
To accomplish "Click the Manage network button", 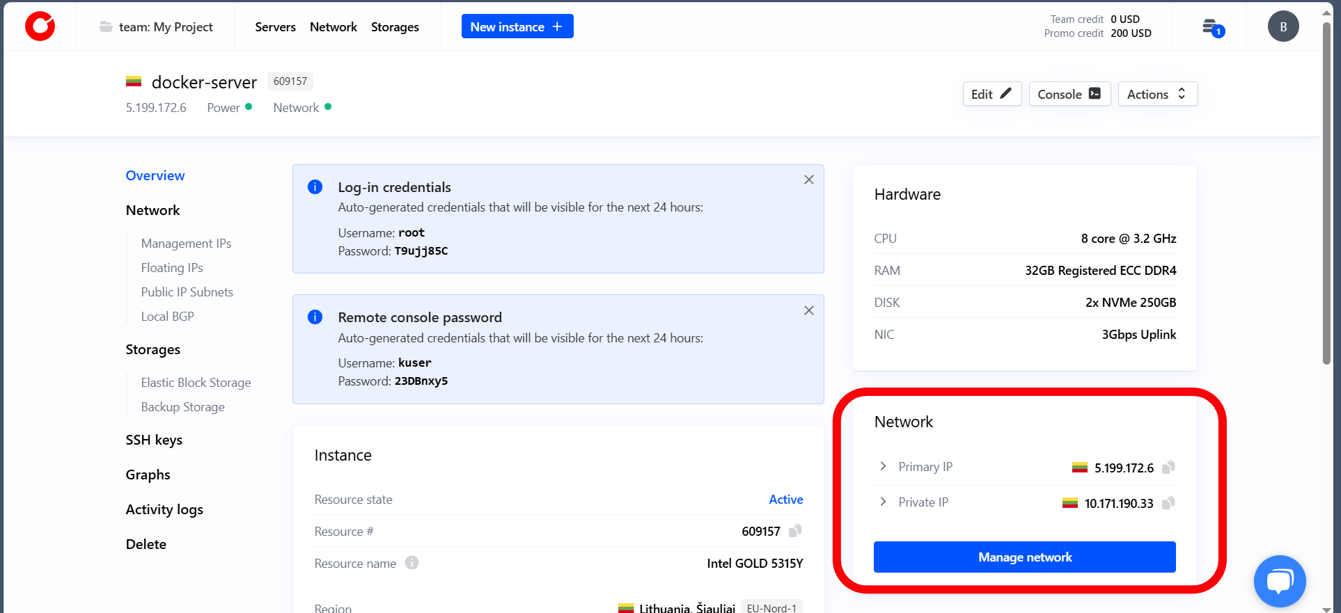I will click(x=1024, y=557).
